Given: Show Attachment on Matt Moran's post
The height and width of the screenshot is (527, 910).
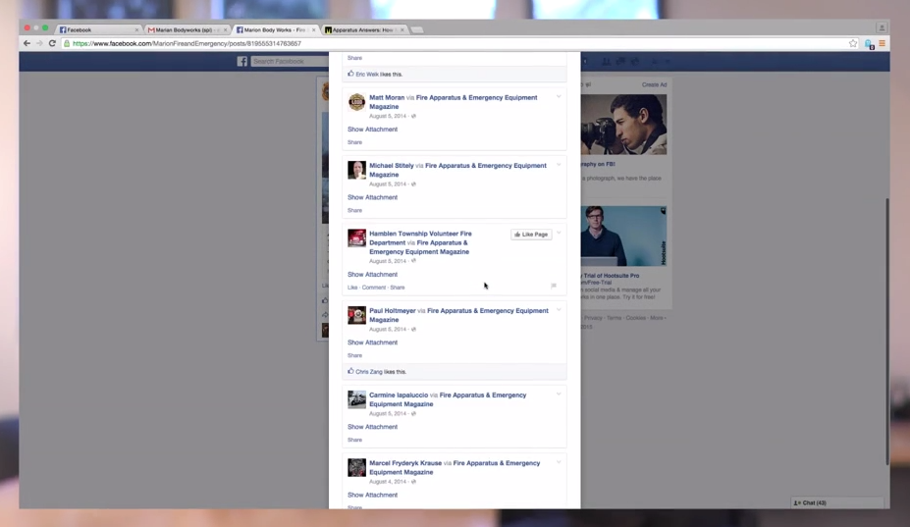Looking at the screenshot, I should pyautogui.click(x=373, y=130).
